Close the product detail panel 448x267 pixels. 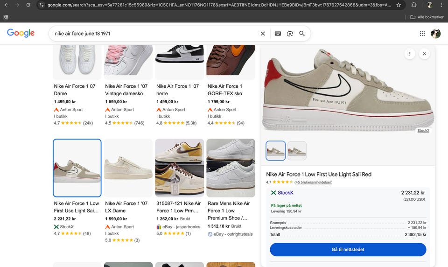tap(424, 54)
